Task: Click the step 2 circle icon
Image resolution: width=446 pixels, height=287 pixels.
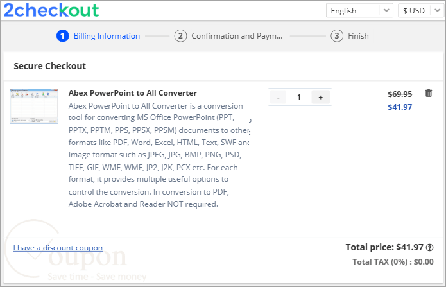Action: (x=180, y=36)
